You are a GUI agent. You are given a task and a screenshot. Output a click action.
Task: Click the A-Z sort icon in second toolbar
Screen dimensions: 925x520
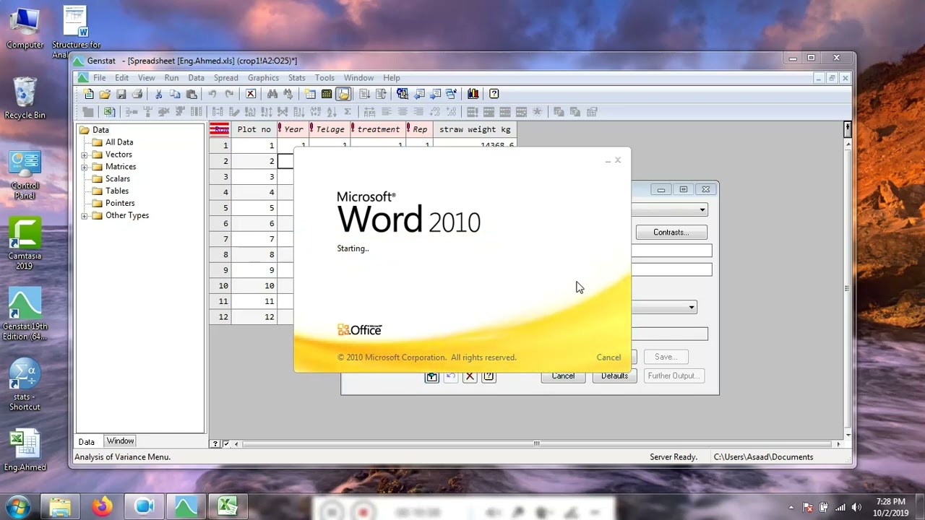pos(332,112)
